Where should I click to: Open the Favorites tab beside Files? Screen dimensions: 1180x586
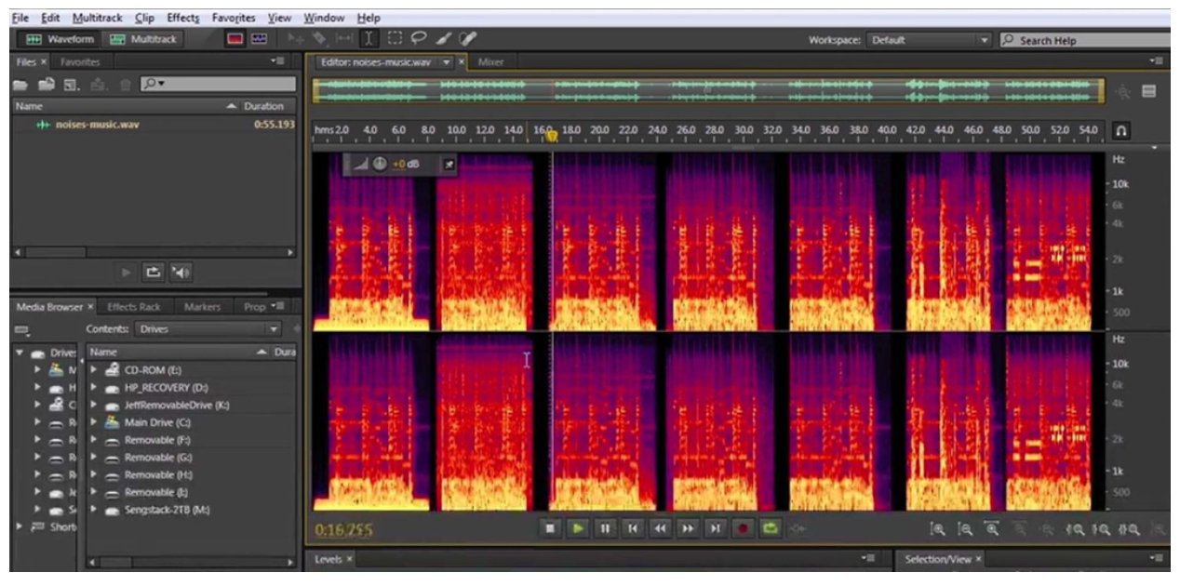80,62
